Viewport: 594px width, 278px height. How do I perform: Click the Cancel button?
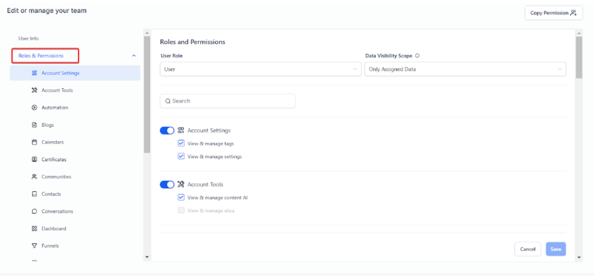click(528, 249)
